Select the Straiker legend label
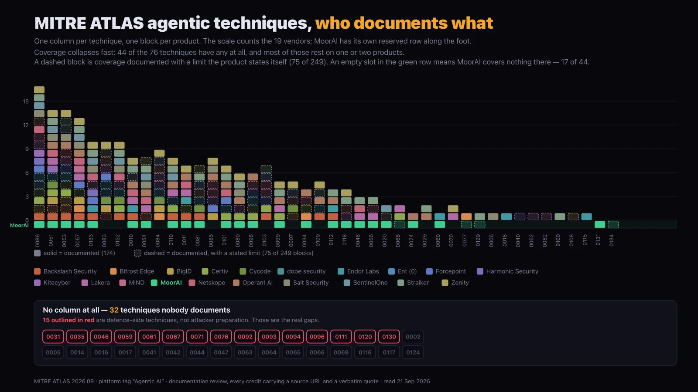The image size is (698, 392). point(418,283)
